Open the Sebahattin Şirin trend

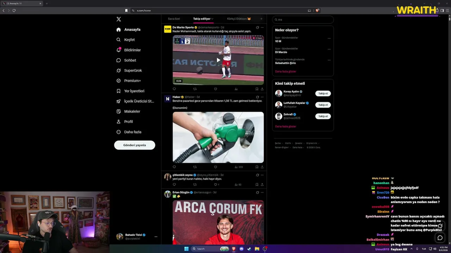(x=285, y=63)
